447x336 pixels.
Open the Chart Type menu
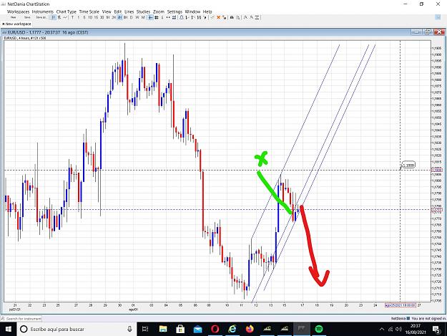click(x=66, y=11)
